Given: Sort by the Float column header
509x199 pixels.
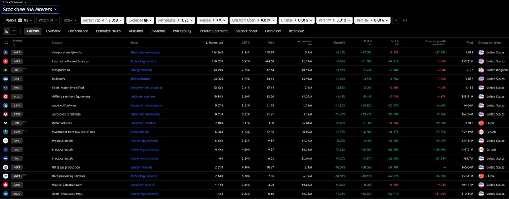Looking at the screenshot, I should [x=470, y=42].
